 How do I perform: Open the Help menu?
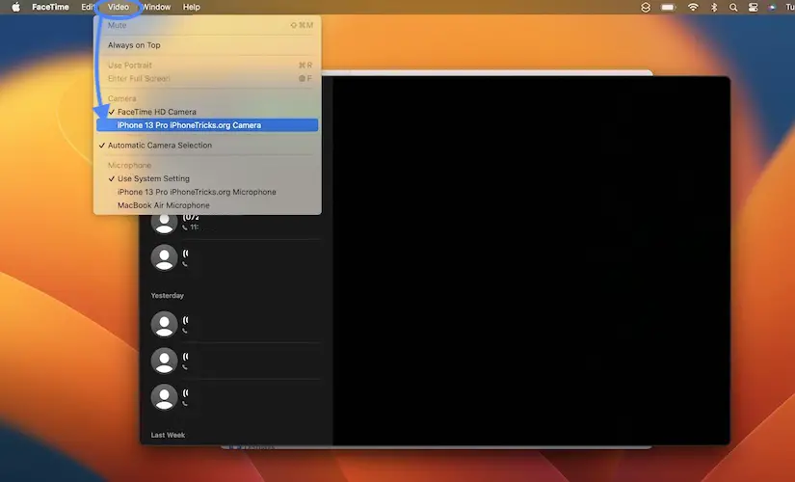(192, 7)
